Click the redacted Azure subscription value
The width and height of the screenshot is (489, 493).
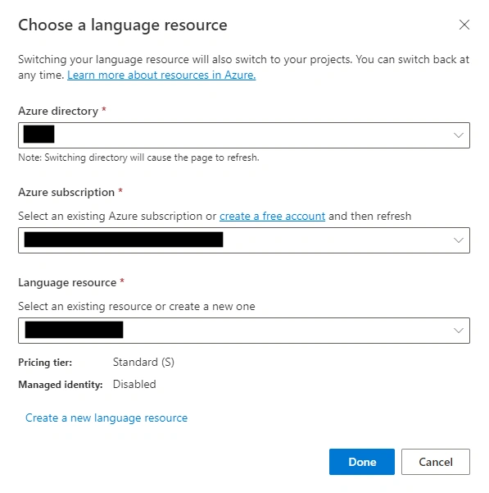tap(124, 240)
